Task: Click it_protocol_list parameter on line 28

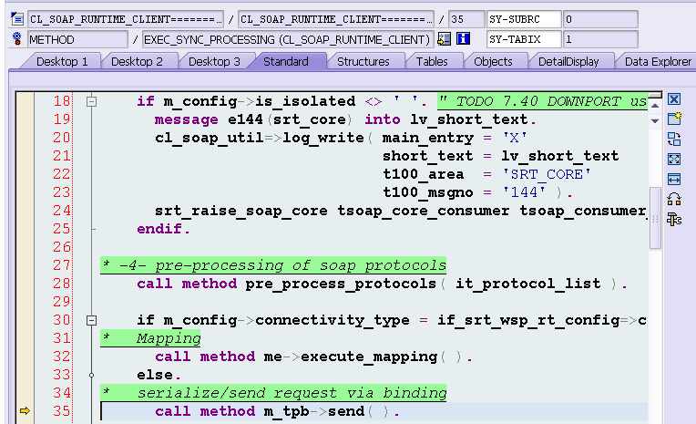Action: tap(528, 284)
